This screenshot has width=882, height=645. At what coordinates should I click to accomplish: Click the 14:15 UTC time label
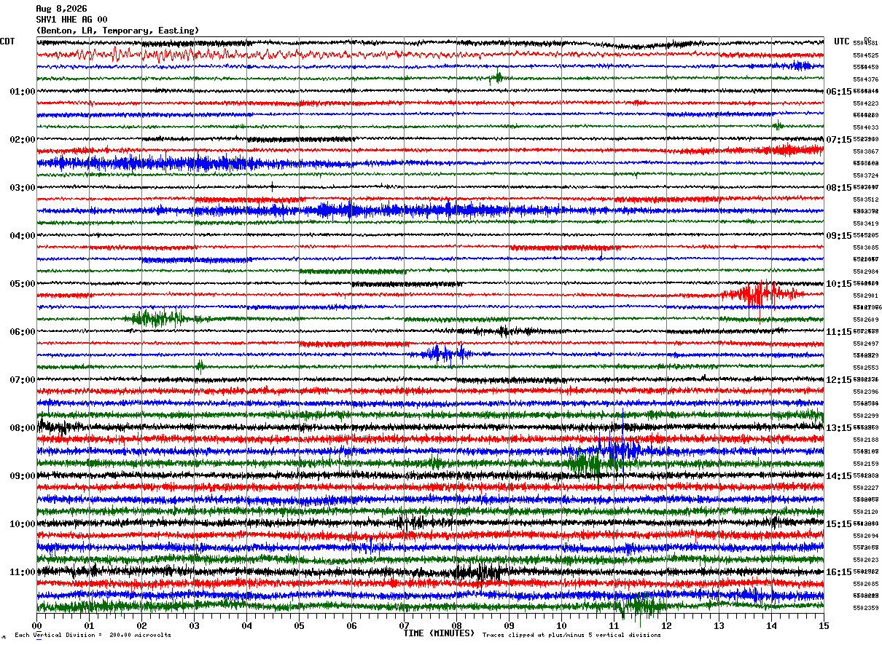tap(838, 476)
